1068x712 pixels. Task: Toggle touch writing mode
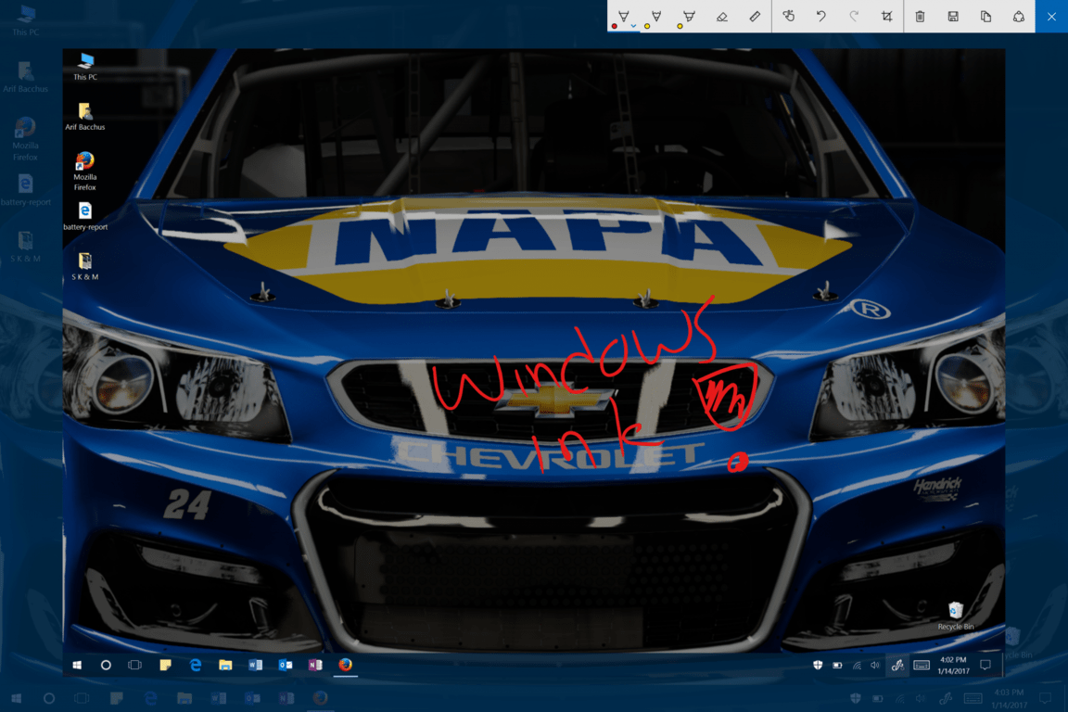coord(791,16)
